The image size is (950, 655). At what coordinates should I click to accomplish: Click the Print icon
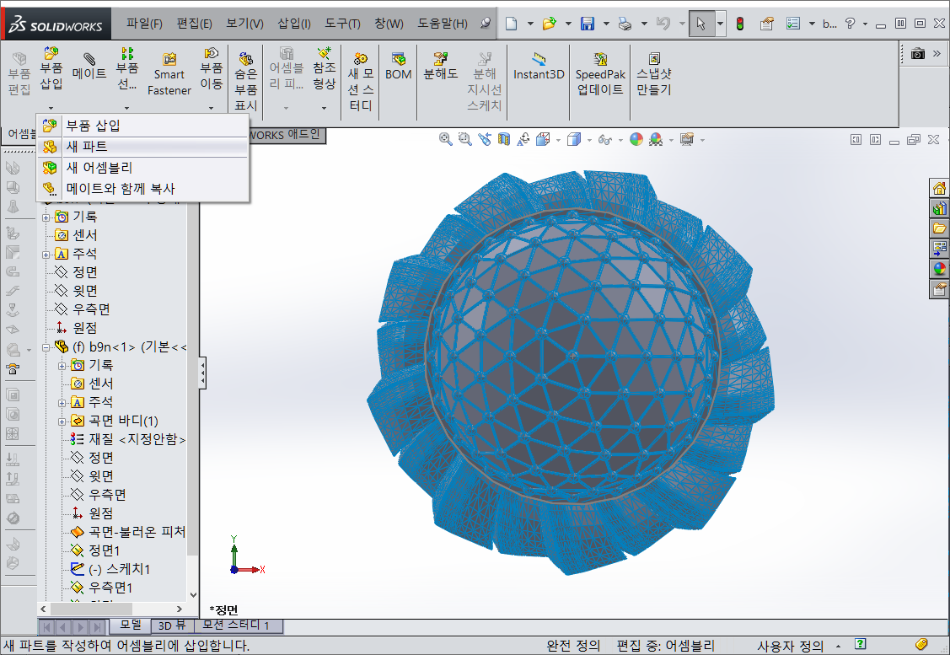click(x=625, y=24)
